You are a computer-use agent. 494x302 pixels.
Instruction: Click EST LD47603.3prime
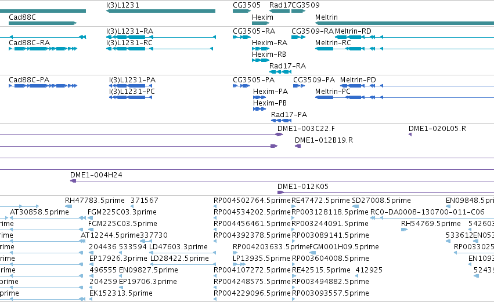coord(179,247)
